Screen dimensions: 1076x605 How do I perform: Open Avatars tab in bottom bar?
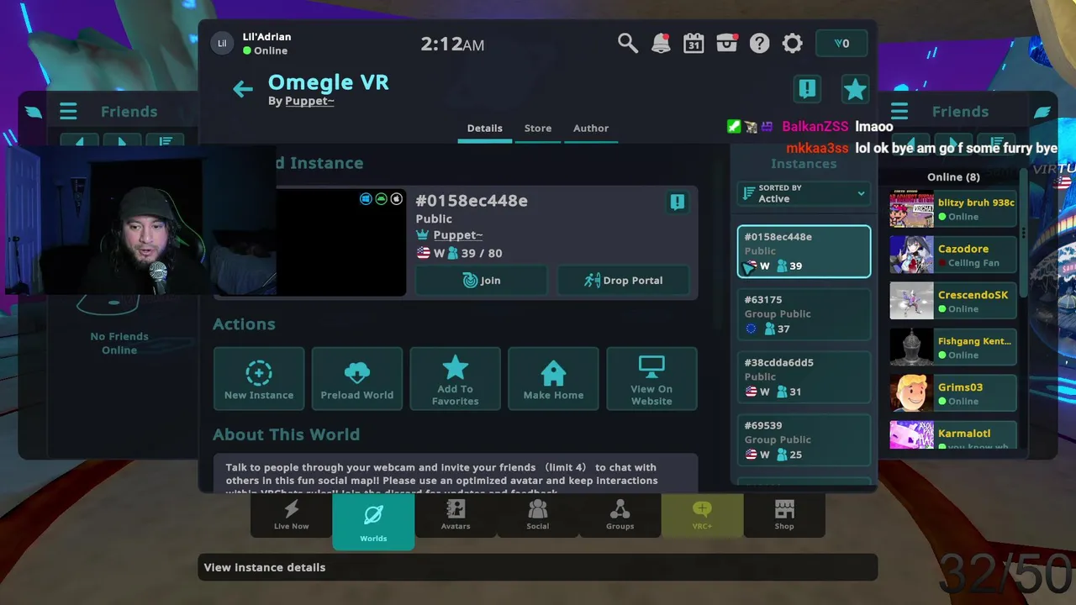click(x=456, y=515)
